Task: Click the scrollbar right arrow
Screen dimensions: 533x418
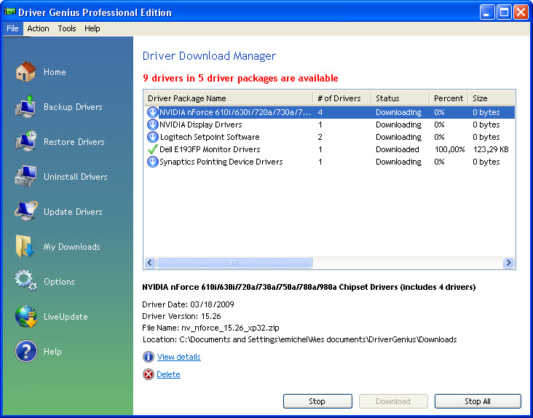Action: [x=508, y=263]
